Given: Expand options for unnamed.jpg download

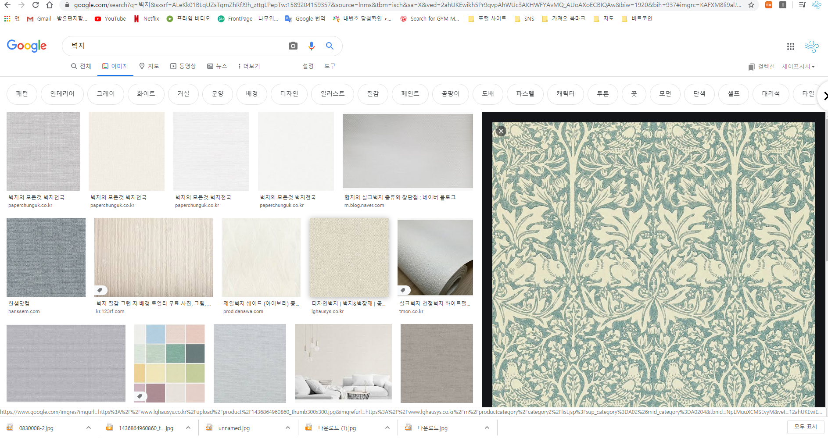Looking at the screenshot, I should 288,428.
